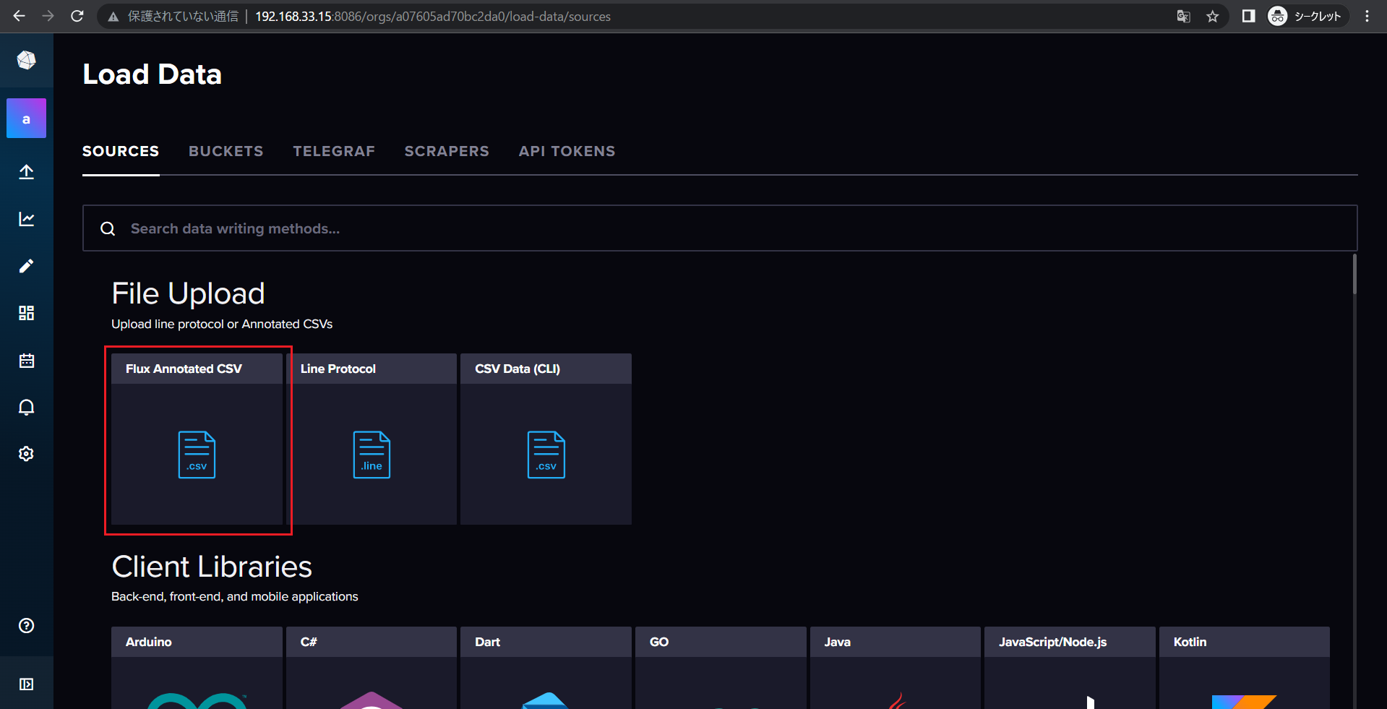Screen dimensions: 1387x709
Task: Go to the API Tokens tab
Action: pos(567,152)
